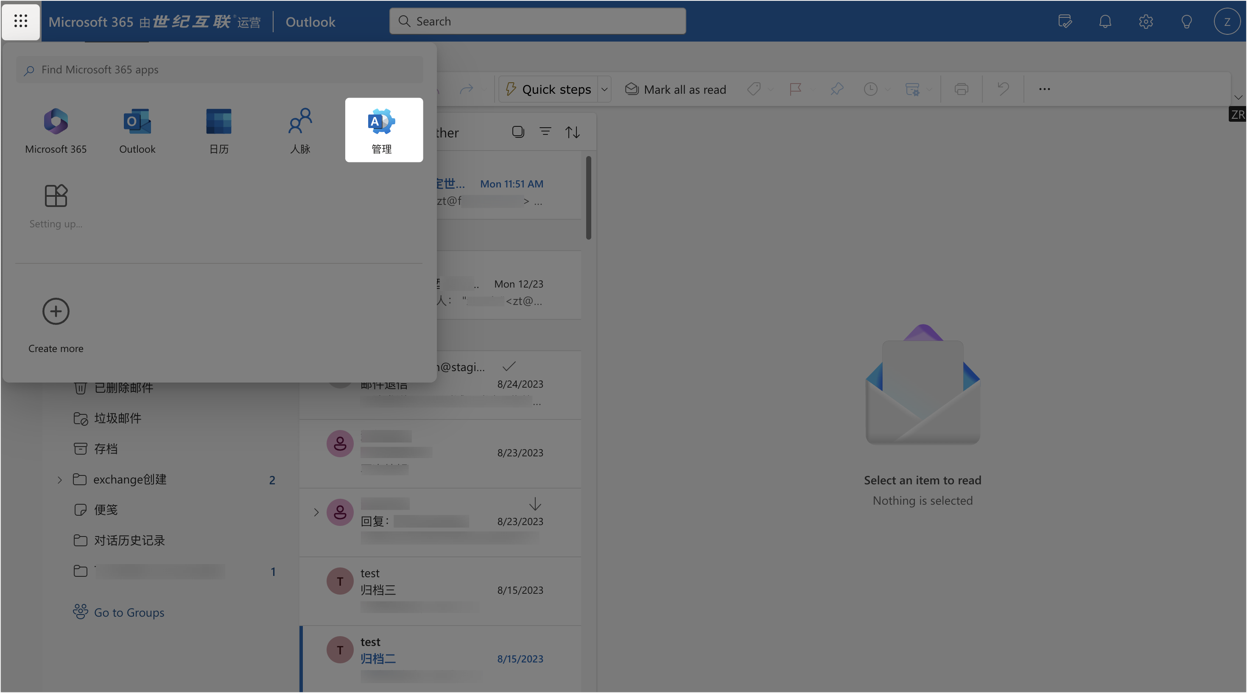Toggle the flag icon in the toolbar
This screenshot has width=1247, height=693.
(x=796, y=89)
